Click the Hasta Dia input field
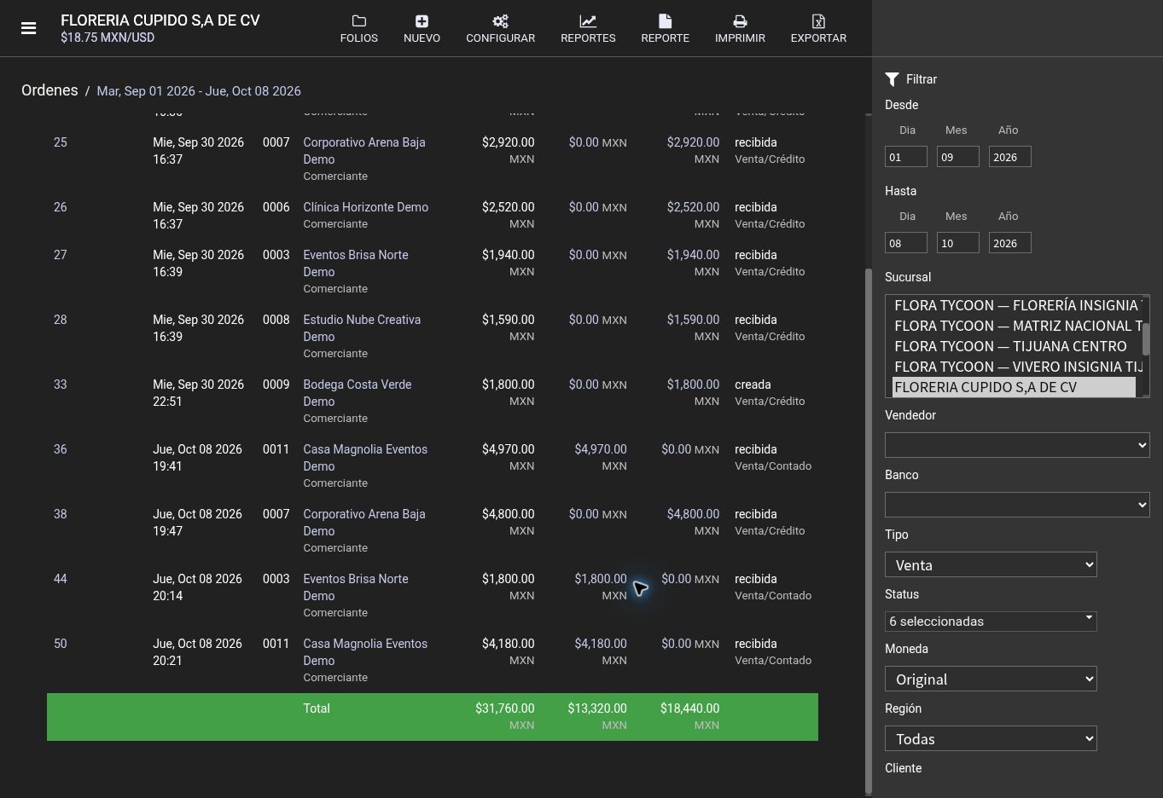This screenshot has width=1163, height=798. pos(906,243)
